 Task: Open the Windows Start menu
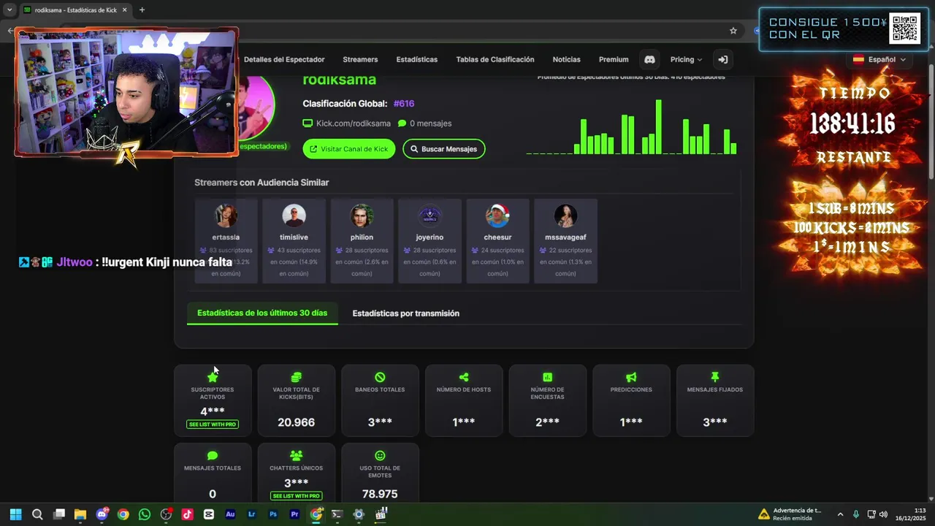15,514
